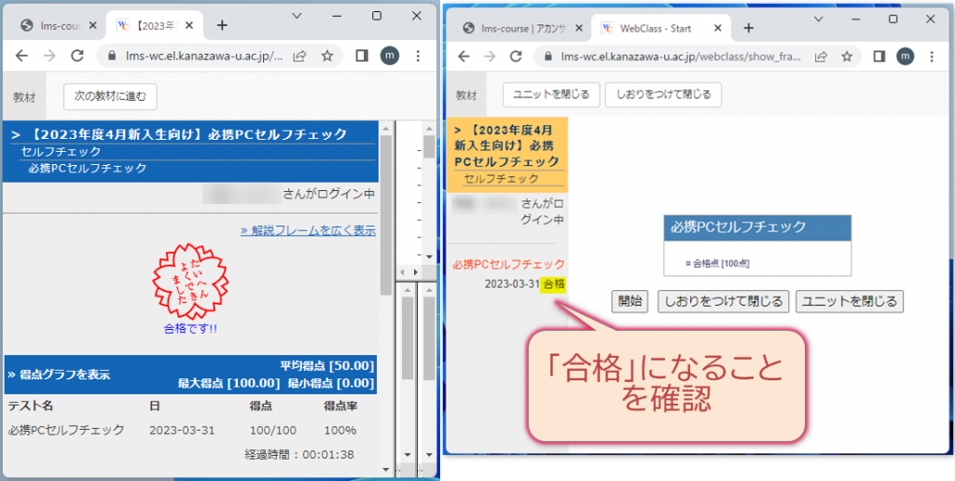Share page icon in right window address bar
Image resolution: width=955 pixels, height=481 pixels.
pyautogui.click(x=821, y=56)
